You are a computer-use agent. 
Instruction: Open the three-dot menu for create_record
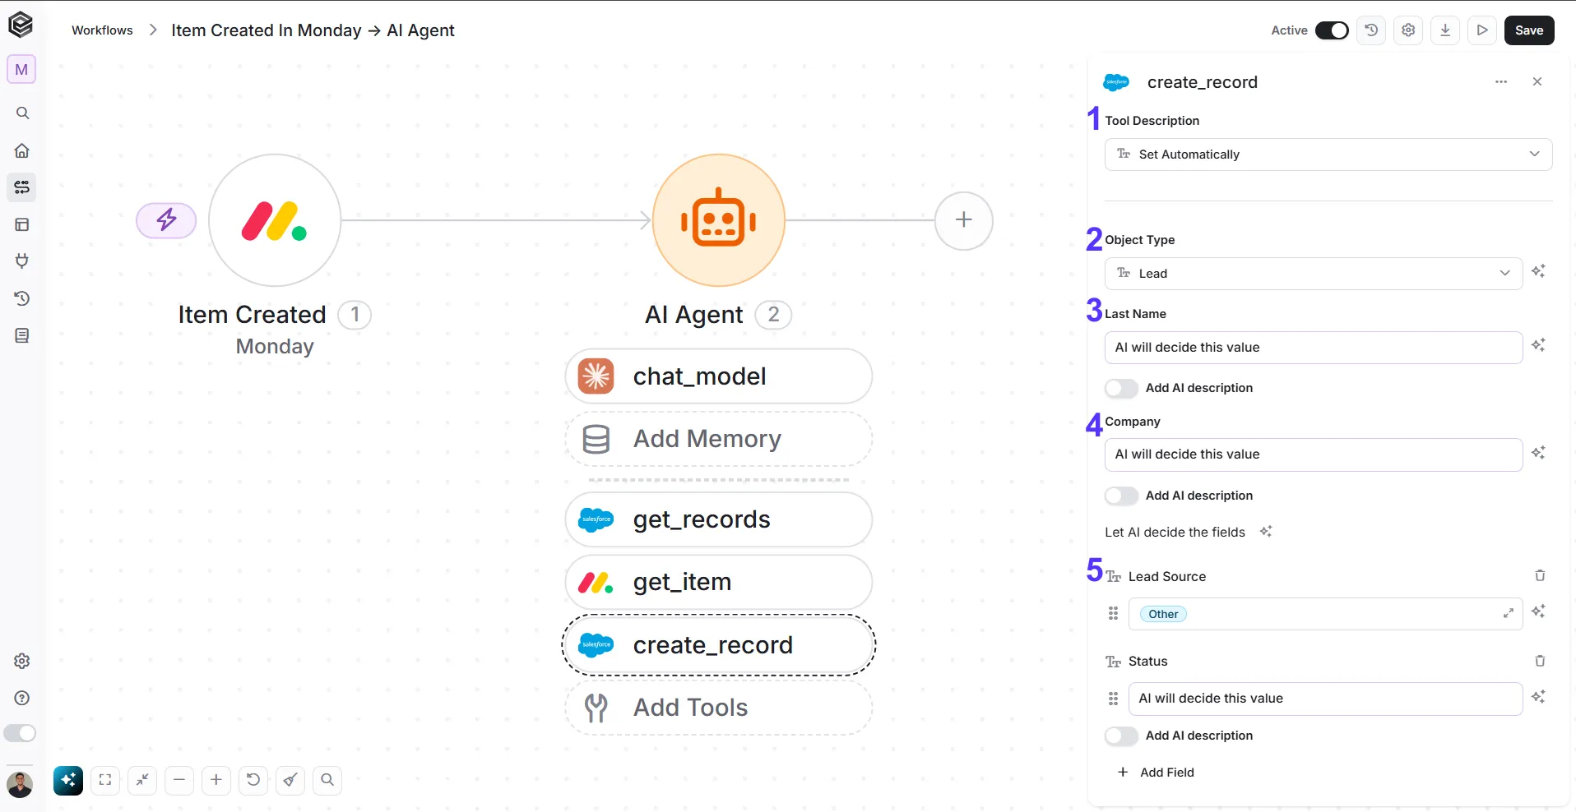tap(1501, 82)
